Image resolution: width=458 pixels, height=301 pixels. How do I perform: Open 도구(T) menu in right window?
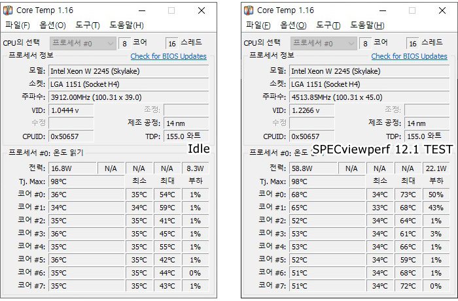328,25
